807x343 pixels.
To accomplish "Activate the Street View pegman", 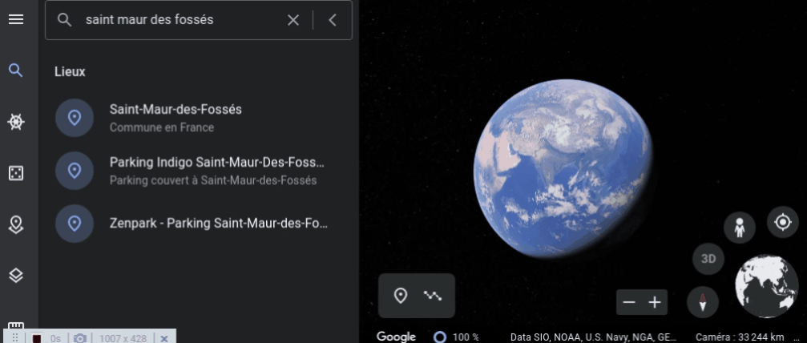I will [740, 227].
